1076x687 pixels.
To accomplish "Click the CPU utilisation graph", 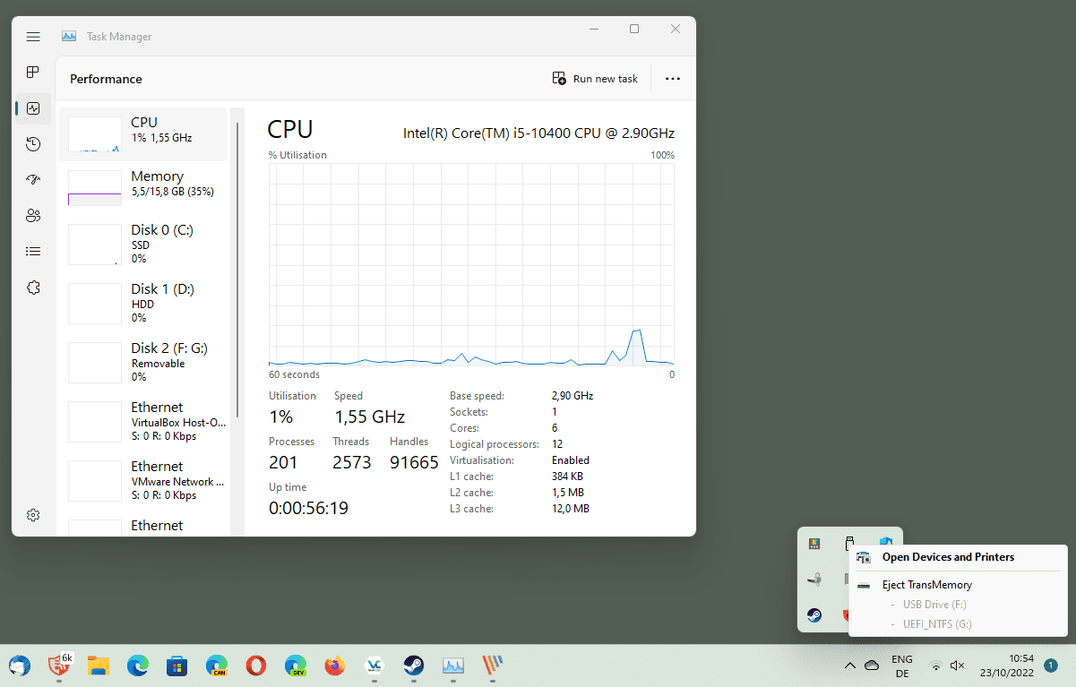I will 471,264.
